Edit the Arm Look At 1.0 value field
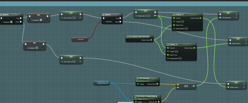 [73, 18]
